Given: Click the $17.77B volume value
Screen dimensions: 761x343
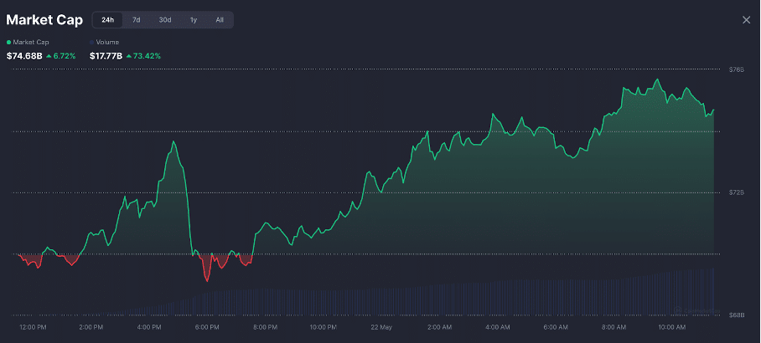Looking at the screenshot, I should point(106,56).
